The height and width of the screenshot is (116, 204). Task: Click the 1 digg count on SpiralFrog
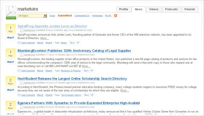coord(10,29)
